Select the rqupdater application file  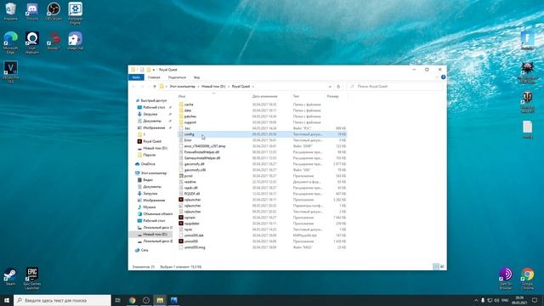(192, 224)
